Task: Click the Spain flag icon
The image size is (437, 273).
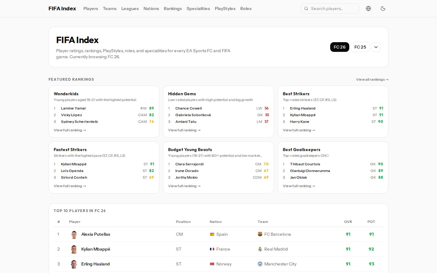Action: [212, 234]
